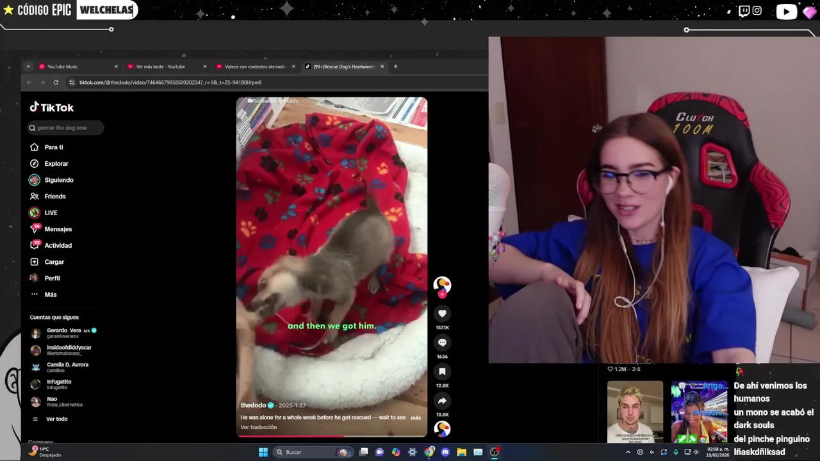Open a new browser tab
This screenshot has height=461, width=820.
(395, 67)
